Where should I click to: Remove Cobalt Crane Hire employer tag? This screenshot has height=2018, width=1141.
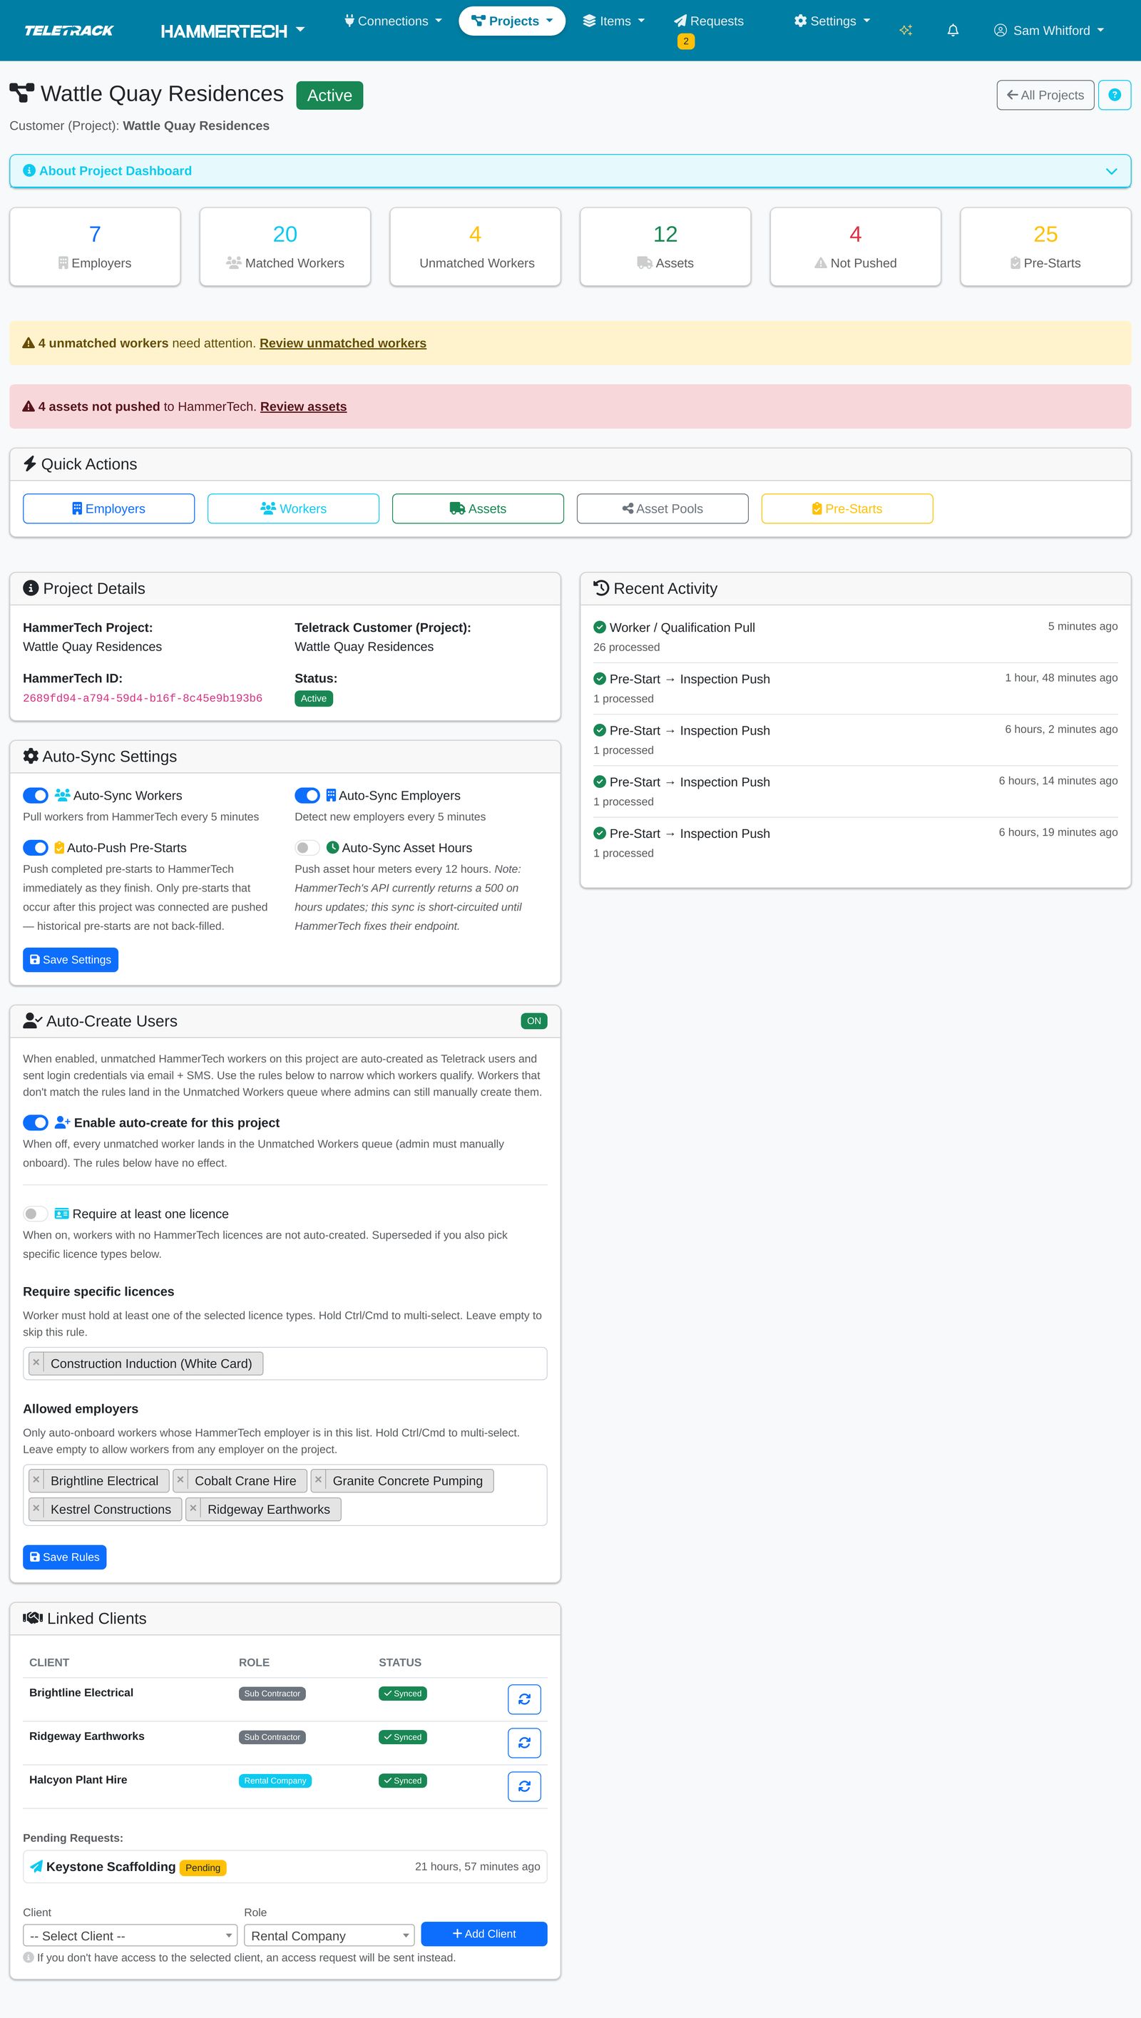[x=180, y=1480]
